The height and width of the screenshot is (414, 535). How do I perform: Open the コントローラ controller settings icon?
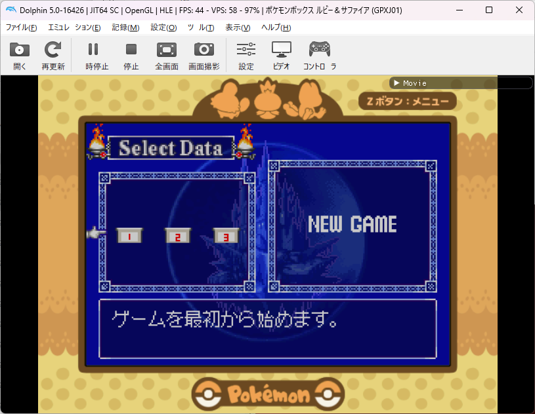pos(320,56)
